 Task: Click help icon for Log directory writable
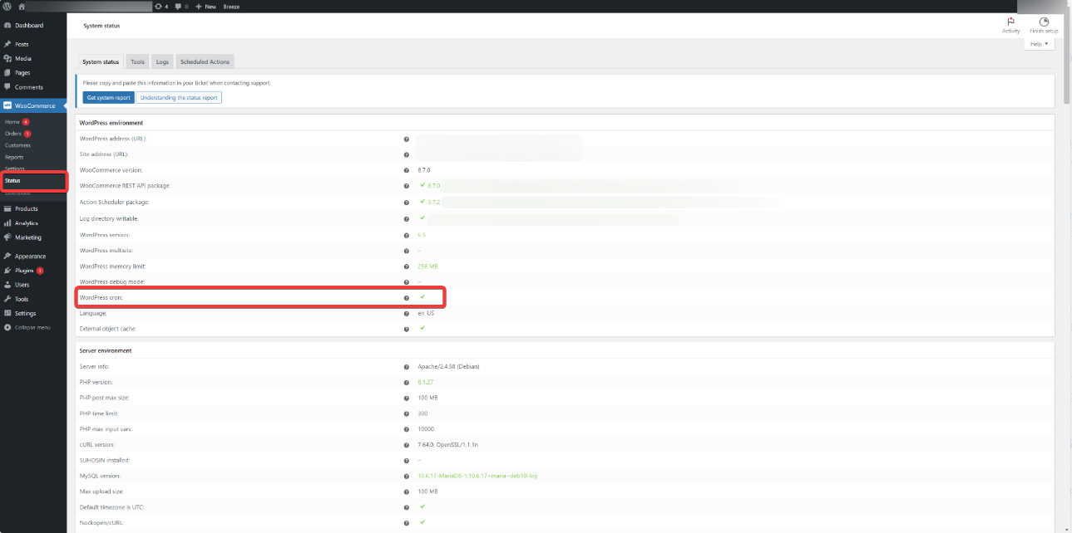[x=407, y=218]
